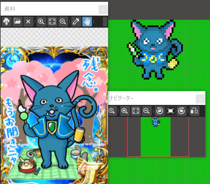Clear reference image with X icon
The image size is (210, 184).
click(x=28, y=21)
